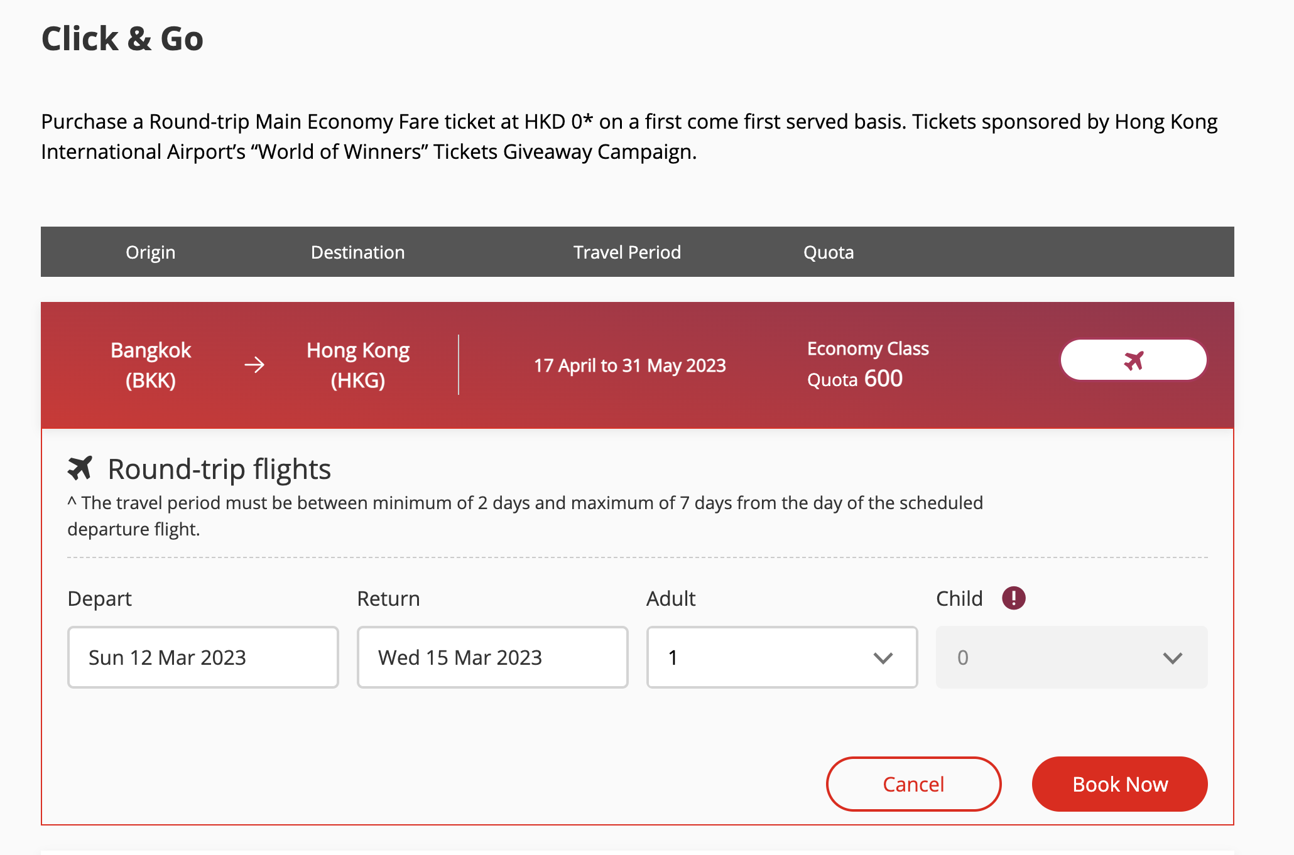
Task: Click the arrow between Bangkok and Hong Kong
Action: 254,365
